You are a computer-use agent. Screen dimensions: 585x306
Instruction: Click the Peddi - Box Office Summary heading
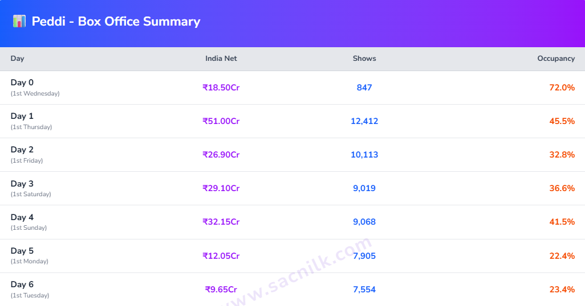(116, 22)
